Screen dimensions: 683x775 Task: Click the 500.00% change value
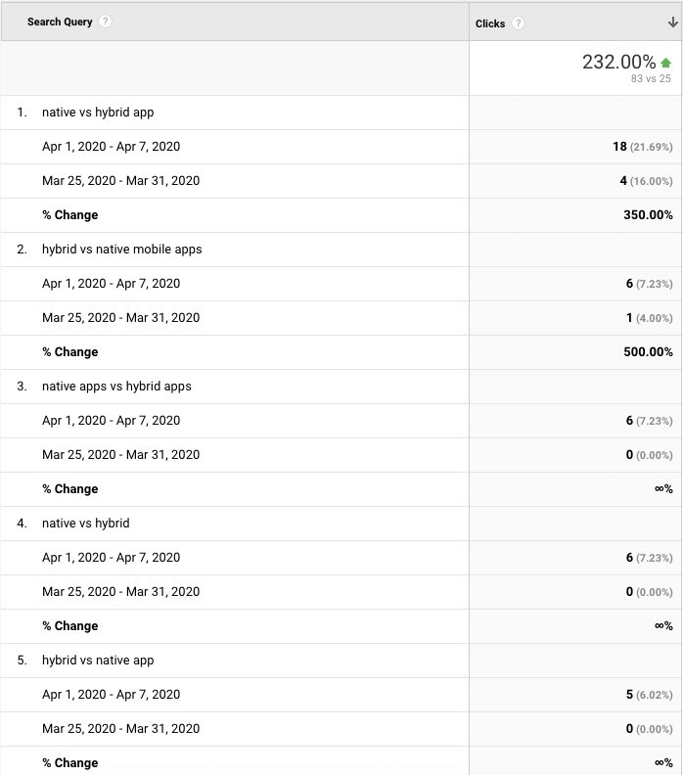pyautogui.click(x=648, y=352)
